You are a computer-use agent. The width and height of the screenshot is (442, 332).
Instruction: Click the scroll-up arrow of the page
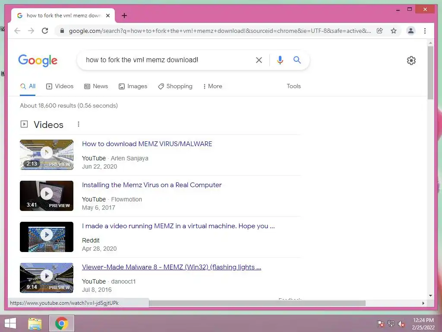tap(430, 43)
